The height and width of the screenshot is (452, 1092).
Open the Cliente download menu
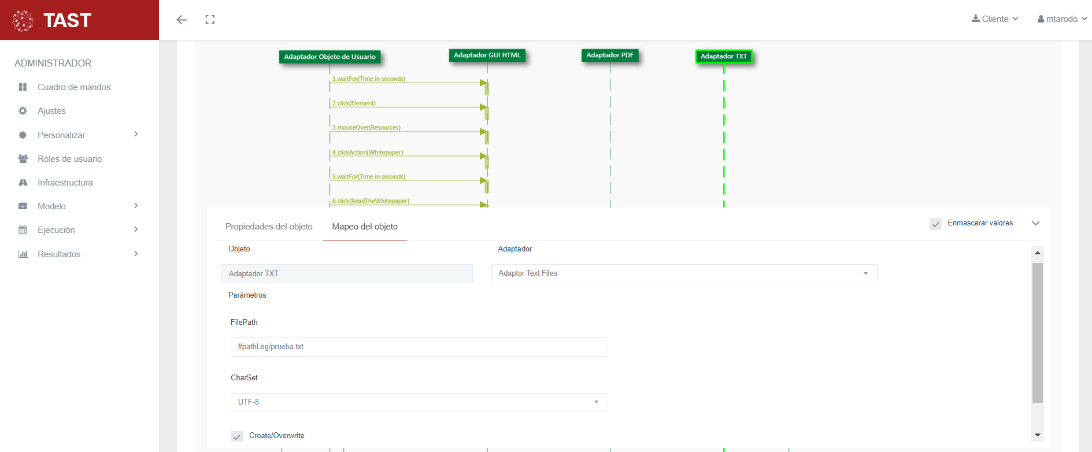(x=995, y=19)
